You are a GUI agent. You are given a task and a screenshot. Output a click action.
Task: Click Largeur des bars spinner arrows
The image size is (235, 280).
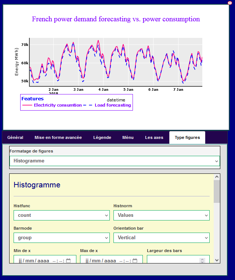pyautogui.click(x=202, y=261)
